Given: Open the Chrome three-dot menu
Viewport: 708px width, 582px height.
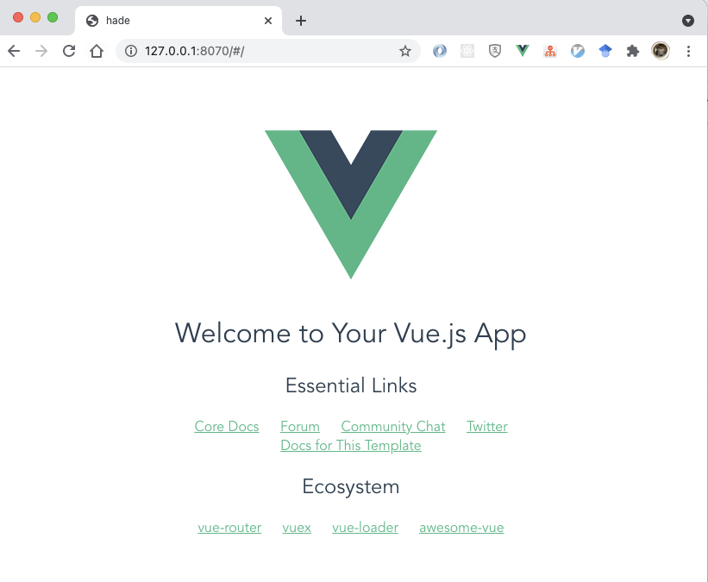Looking at the screenshot, I should coord(688,51).
